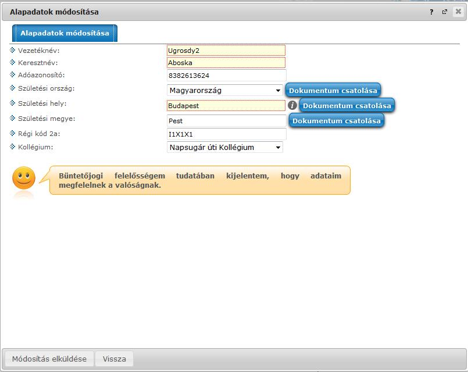This screenshot has width=468, height=372.
Task: Select the Alapadatok módosítása tab
Action: pyautogui.click(x=65, y=33)
